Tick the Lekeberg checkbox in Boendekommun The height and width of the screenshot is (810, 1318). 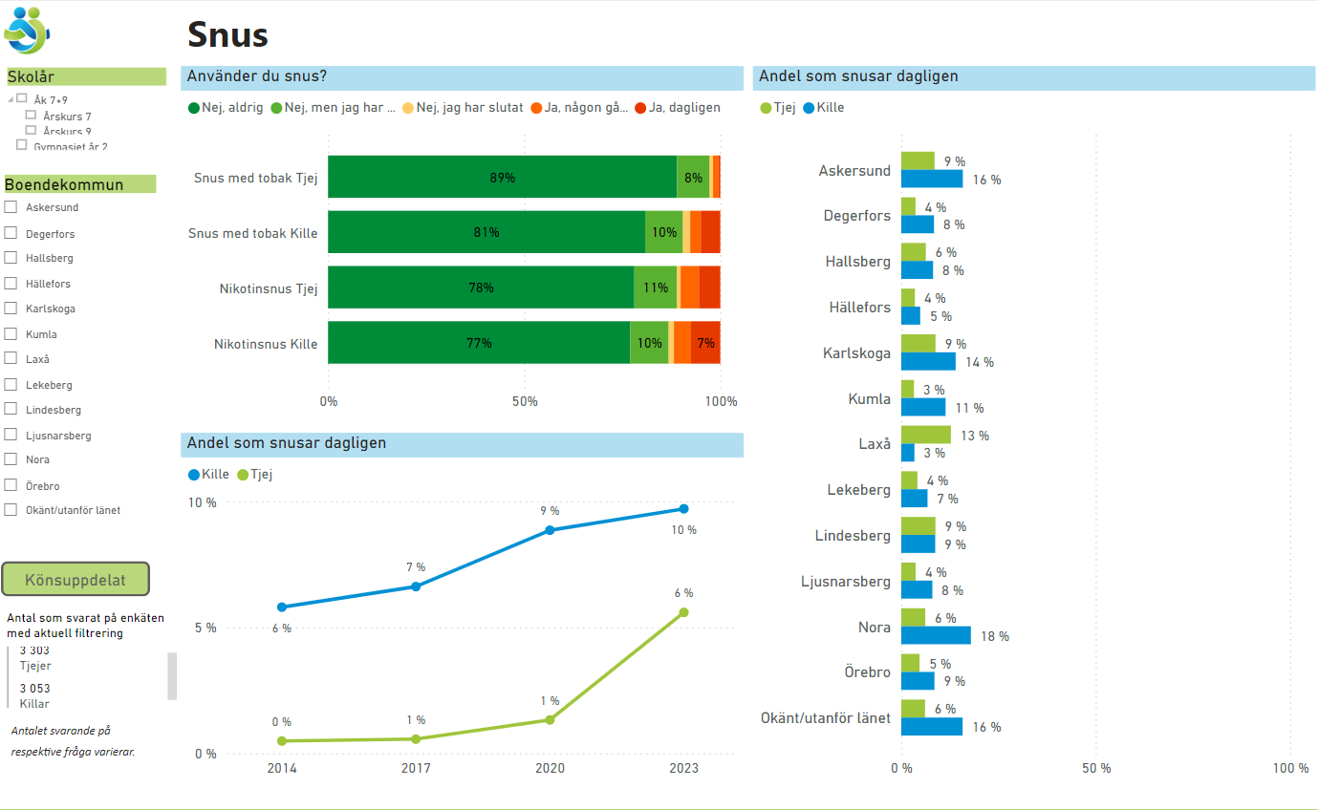coord(11,384)
